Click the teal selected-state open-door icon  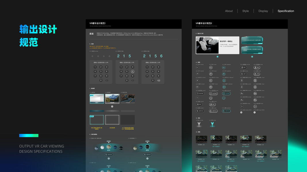(224, 74)
